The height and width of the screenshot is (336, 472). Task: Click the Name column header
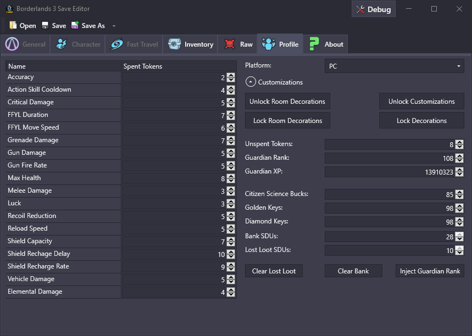click(x=64, y=66)
